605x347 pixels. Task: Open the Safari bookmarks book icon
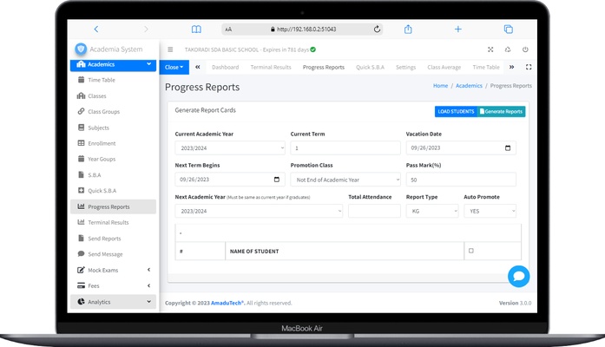pyautogui.click(x=196, y=29)
